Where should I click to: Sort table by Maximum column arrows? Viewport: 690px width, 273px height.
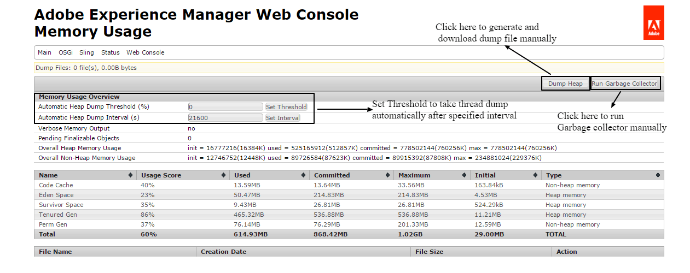coord(465,175)
